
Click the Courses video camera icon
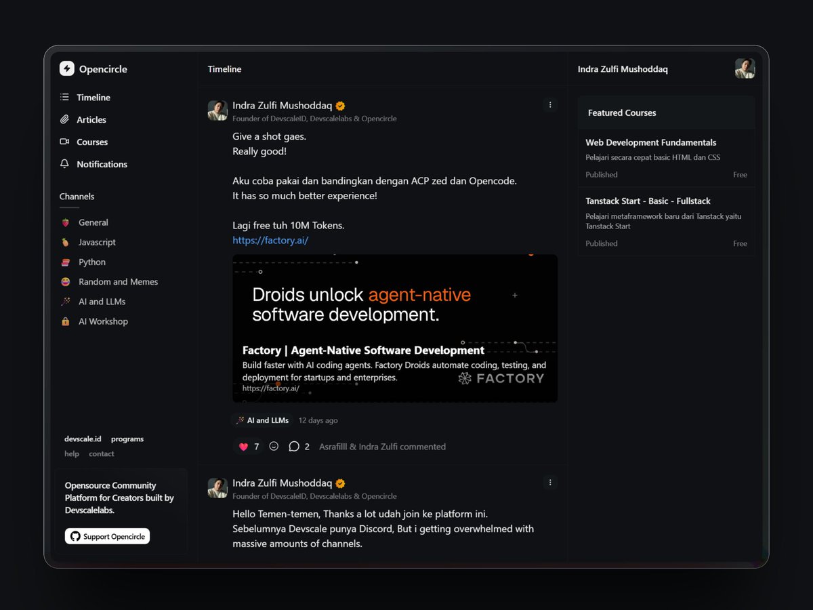pyautogui.click(x=64, y=142)
